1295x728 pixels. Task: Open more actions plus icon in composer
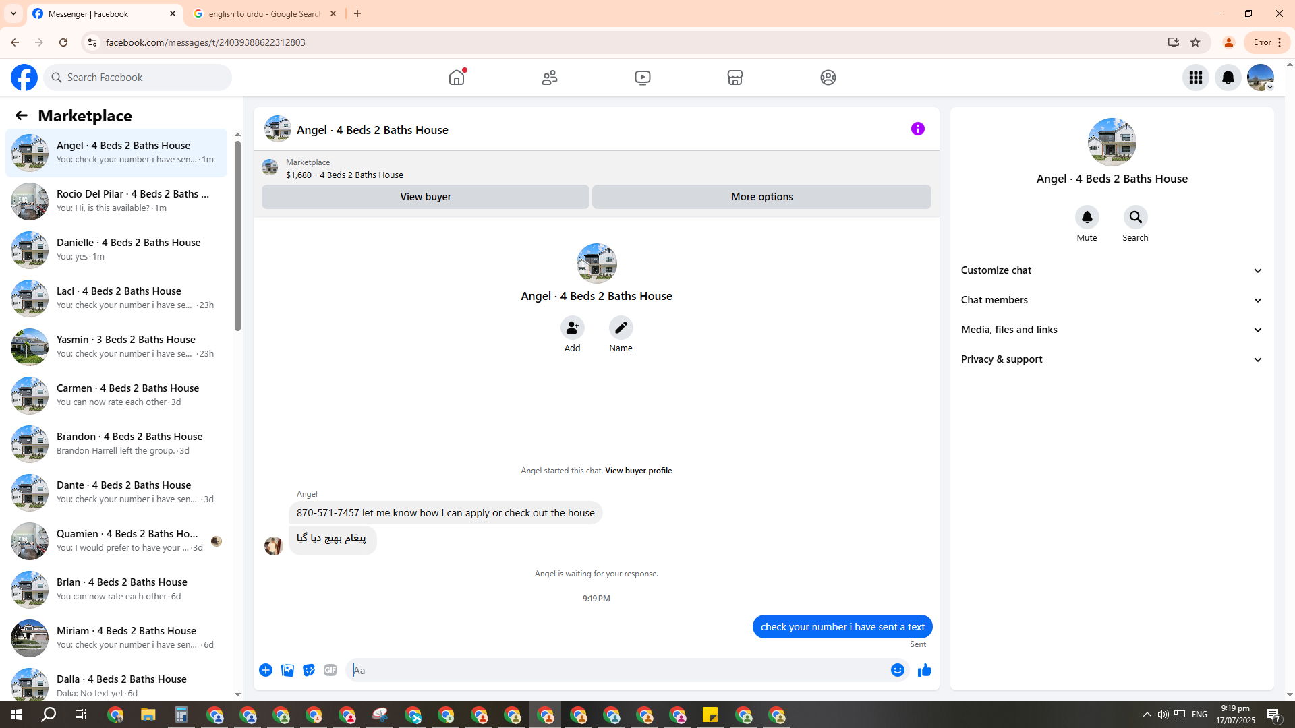tap(266, 670)
